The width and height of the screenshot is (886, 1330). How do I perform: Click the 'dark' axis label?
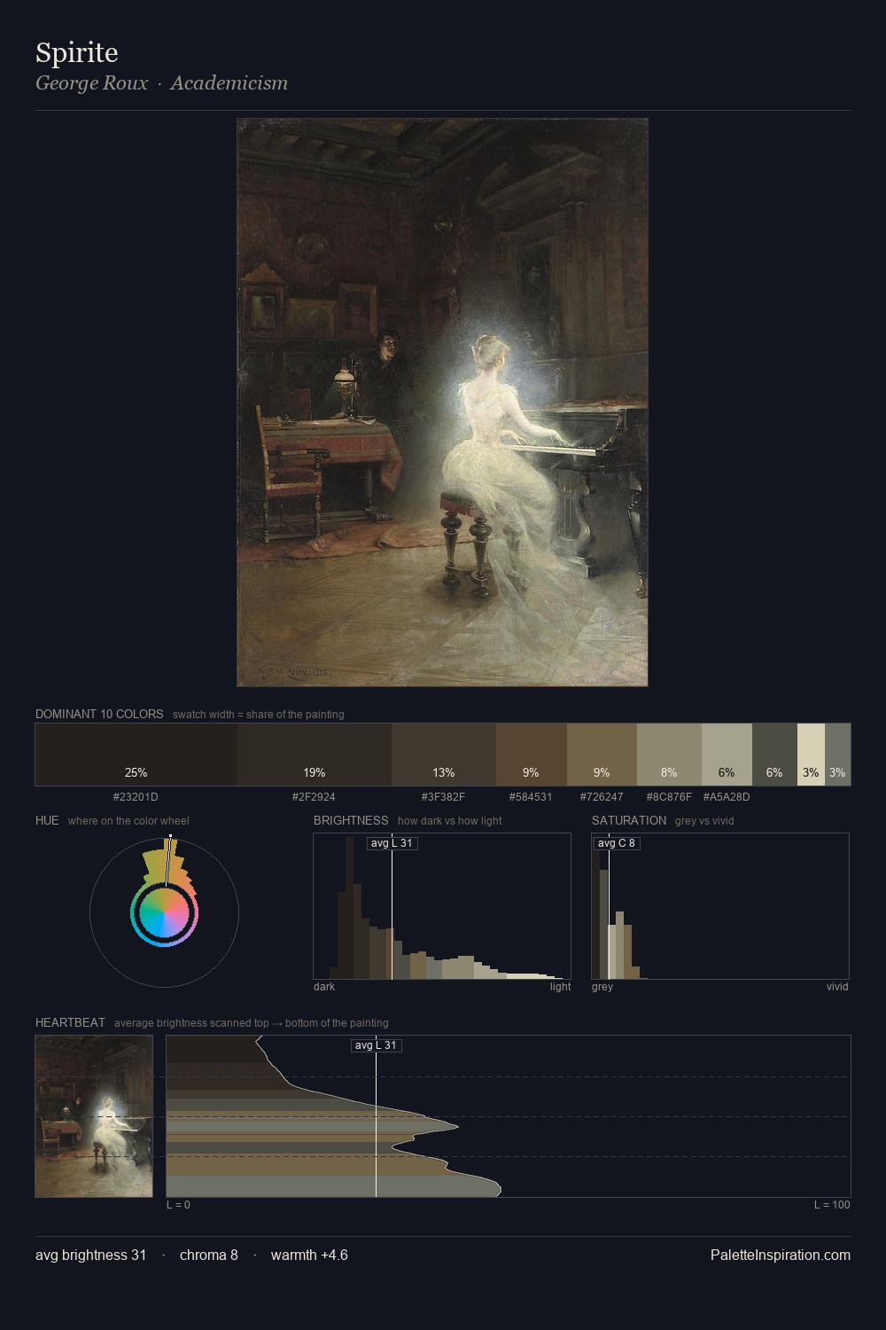324,987
